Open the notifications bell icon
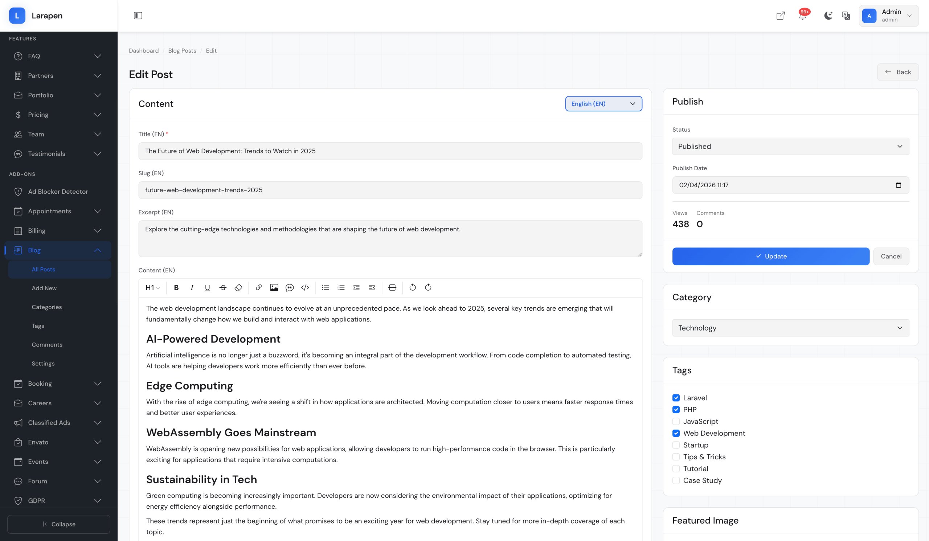The width and height of the screenshot is (929, 541). click(802, 16)
